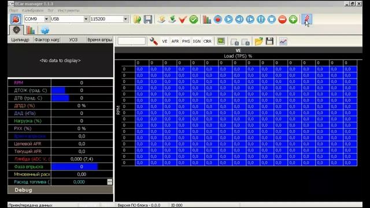Image resolution: width=370 pixels, height=208 pixels.
Task: Click the ДТОЖ (град. C) blue progress bar
Action: point(58,90)
